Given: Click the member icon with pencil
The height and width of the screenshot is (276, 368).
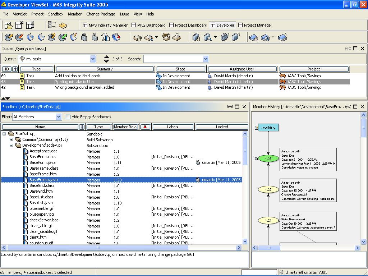Looking at the screenshot, I should point(73,37).
